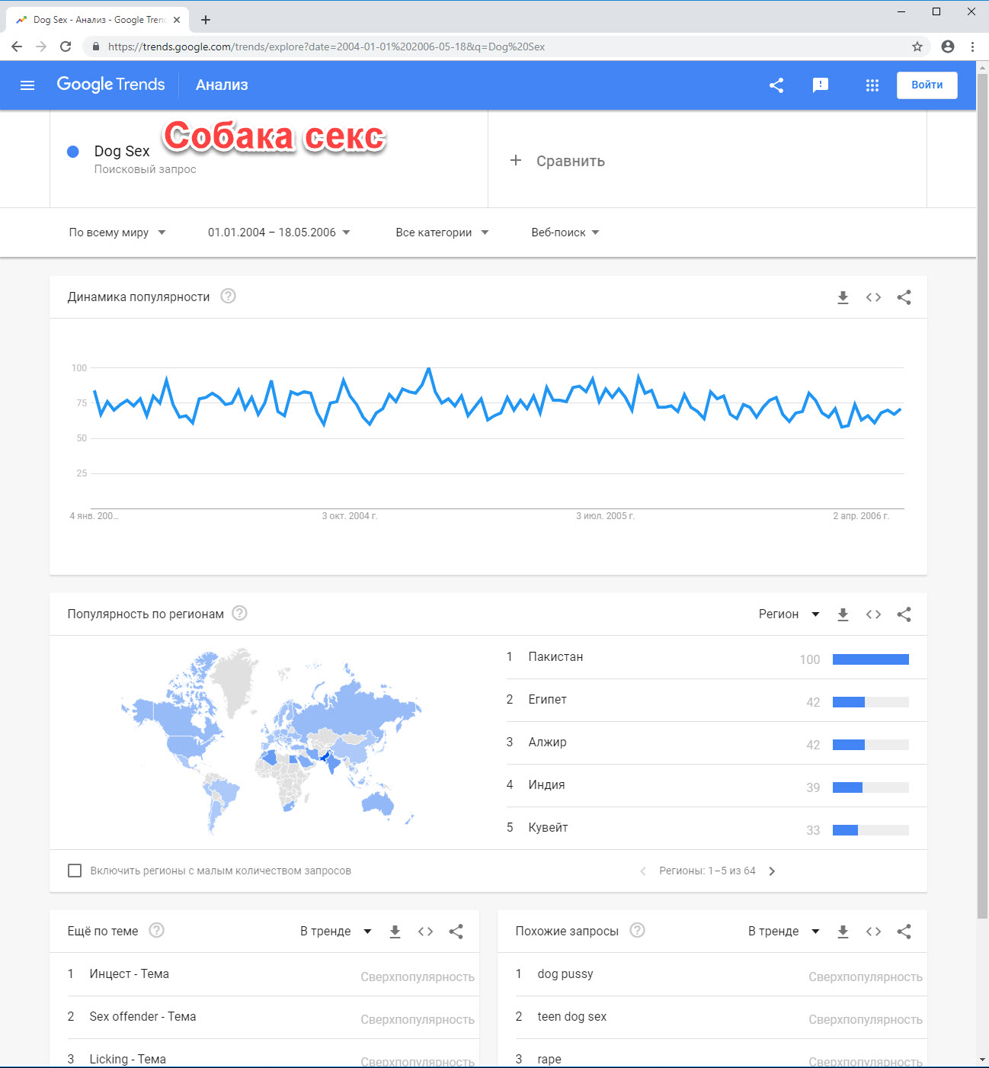Image resolution: width=989 pixels, height=1068 pixels.
Task: Click the search term box labeled Поисковый запрос
Action: pos(269,159)
